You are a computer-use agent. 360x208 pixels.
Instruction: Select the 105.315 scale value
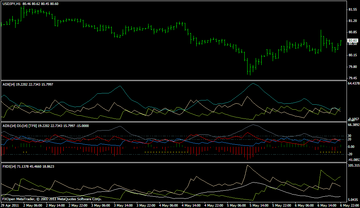[354, 166]
